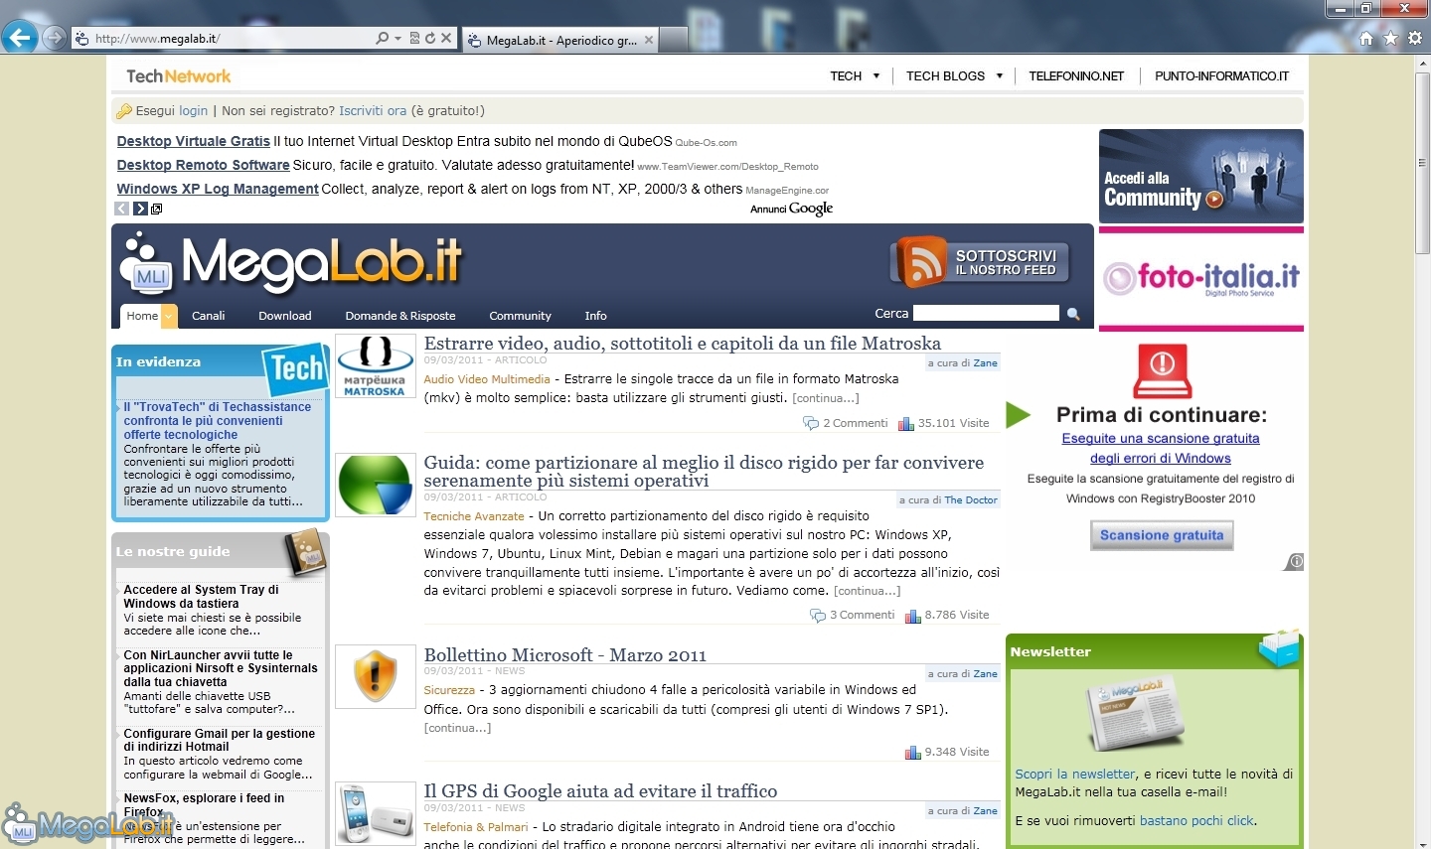Select the MegaLab.it - Aperiodico tab

coord(561,41)
